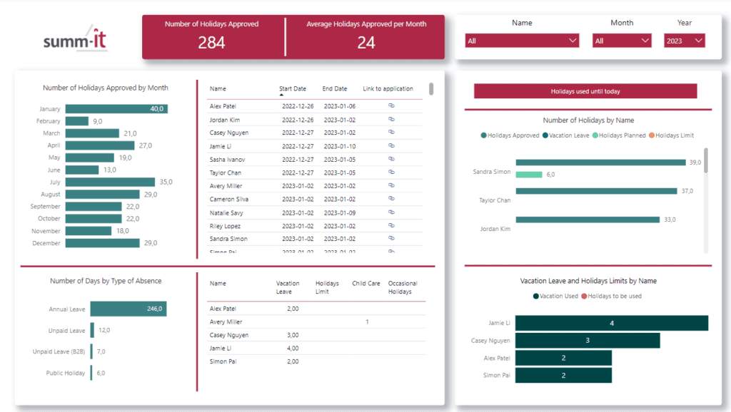Toggle Vacation Used legend item
Viewport: 731px width, 412px height.
click(x=555, y=296)
